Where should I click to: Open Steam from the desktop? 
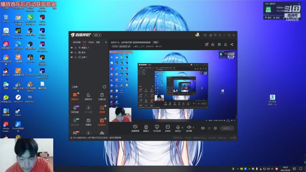[18, 112]
